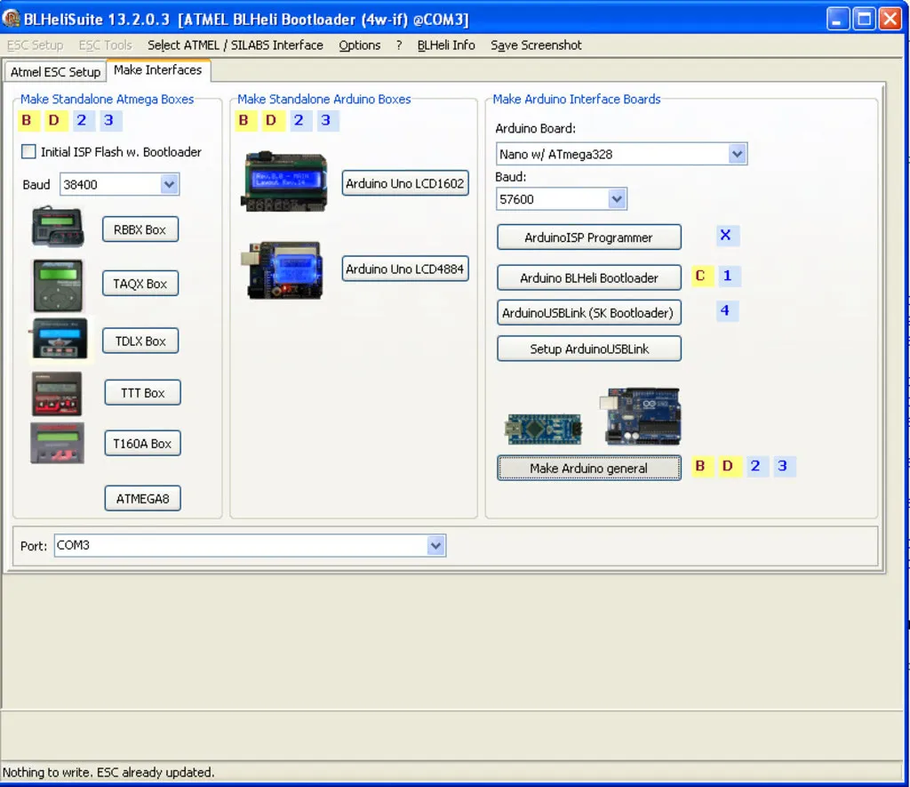
Task: Enable Initial ISP Flash w. Bootloader checkbox
Action: tap(29, 152)
